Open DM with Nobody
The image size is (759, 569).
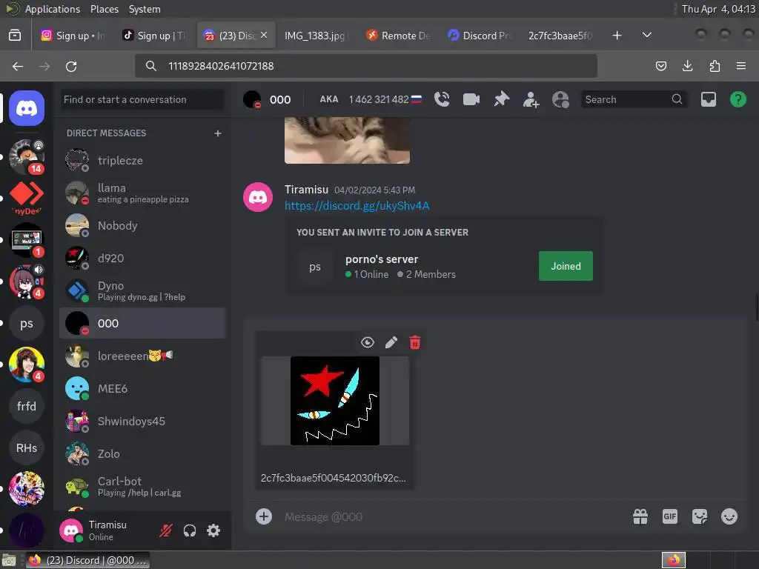(142, 225)
